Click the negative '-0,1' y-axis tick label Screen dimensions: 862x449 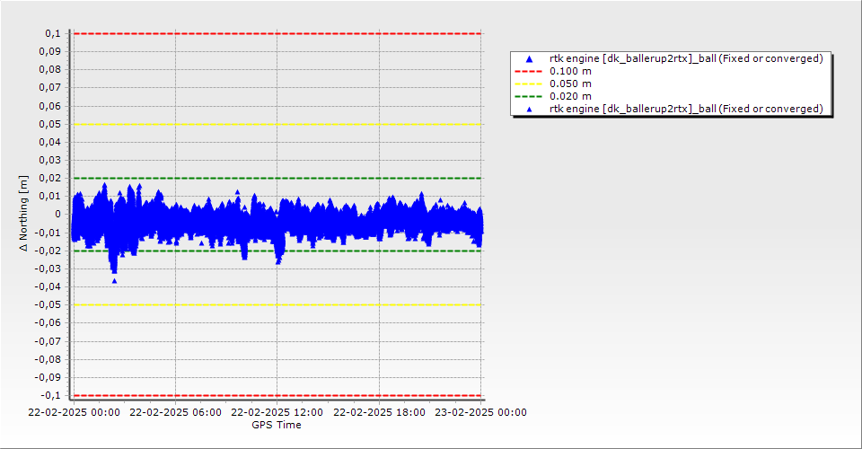point(52,396)
